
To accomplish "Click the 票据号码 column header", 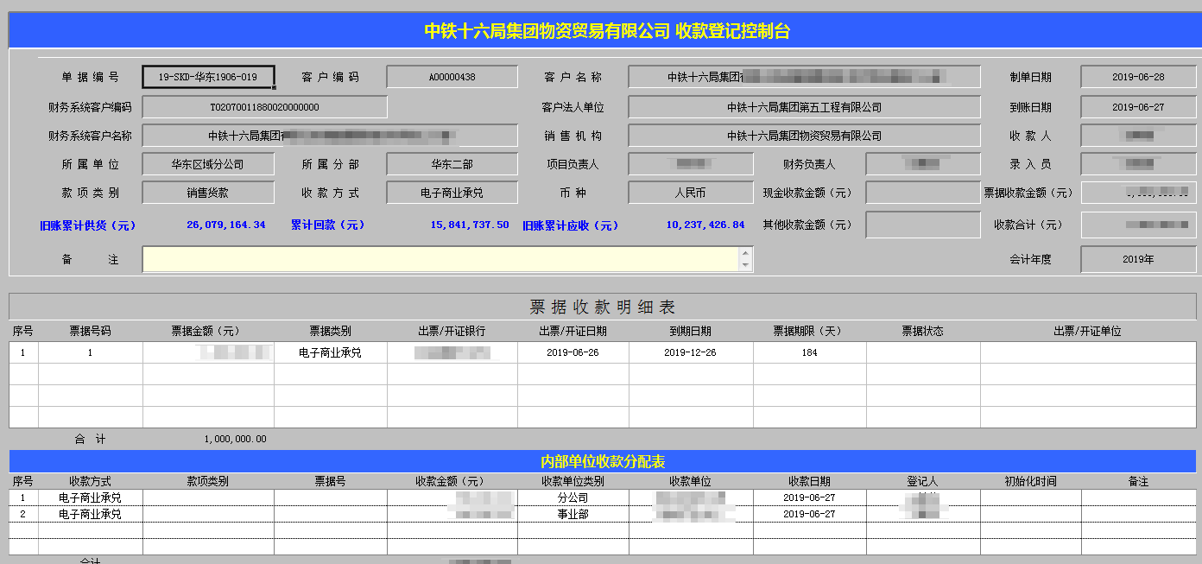I will point(91,331).
